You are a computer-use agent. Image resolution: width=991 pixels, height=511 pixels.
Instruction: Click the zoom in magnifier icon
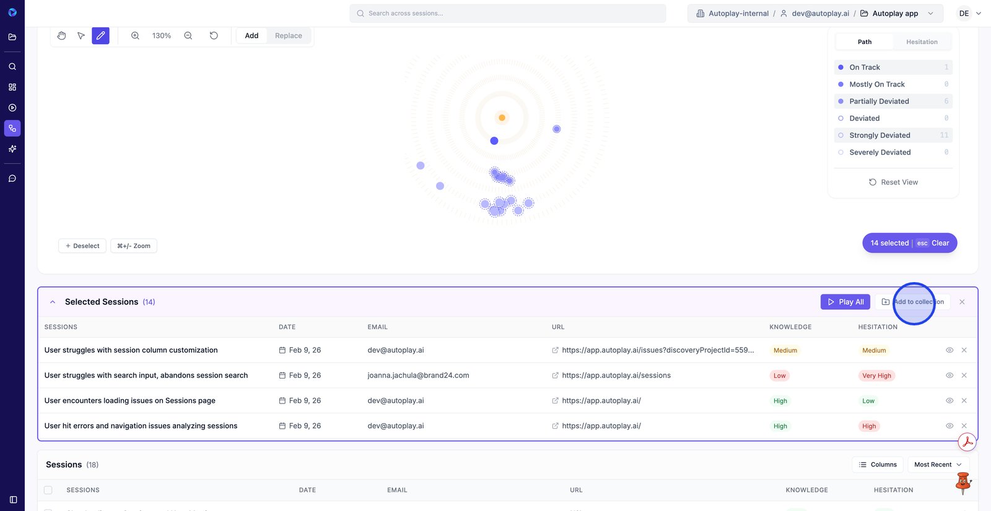135,36
